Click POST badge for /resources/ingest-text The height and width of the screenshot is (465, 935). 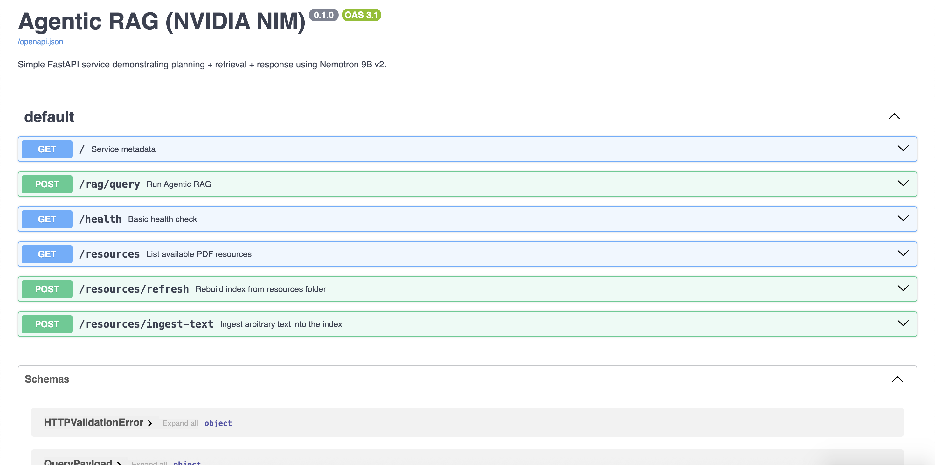click(x=47, y=324)
